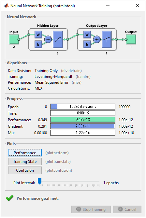Click the green Output block icon
This screenshot has height=218, width=146.
click(x=131, y=39)
